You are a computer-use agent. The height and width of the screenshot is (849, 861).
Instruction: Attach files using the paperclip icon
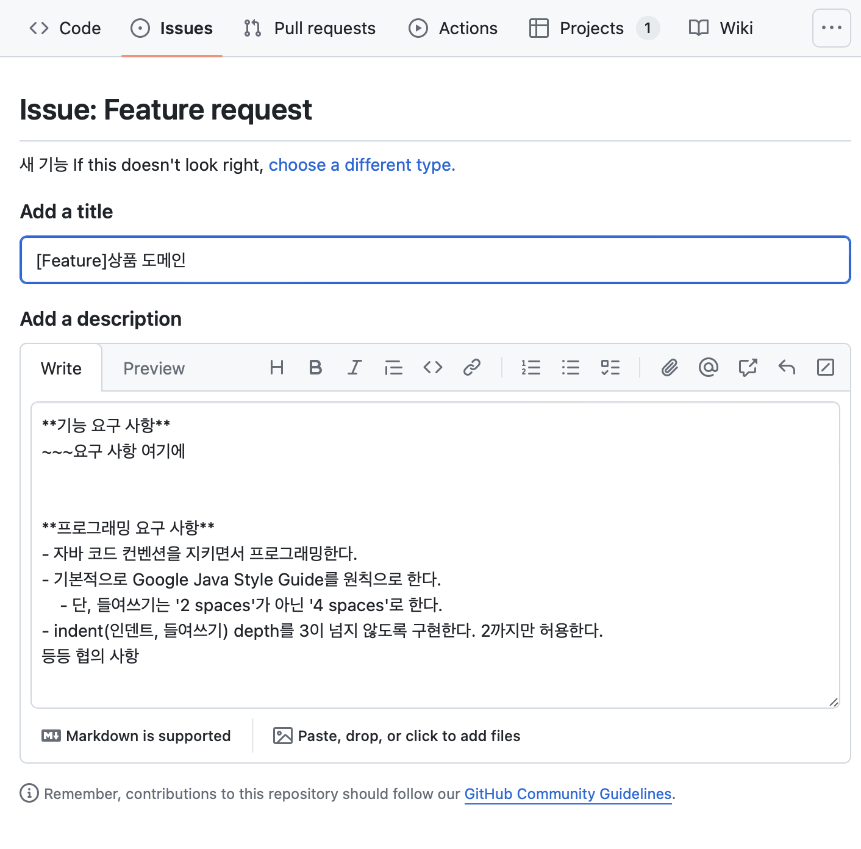(670, 367)
